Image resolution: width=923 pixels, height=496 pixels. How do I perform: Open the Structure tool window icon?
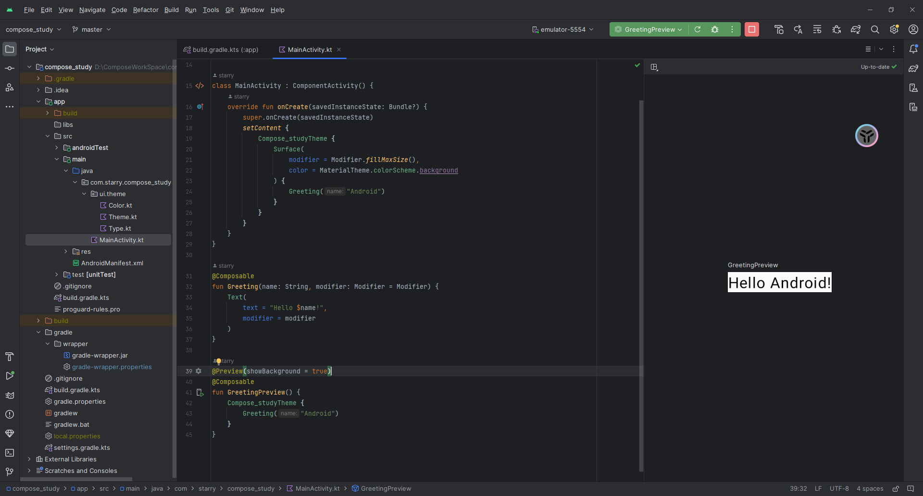(10, 87)
